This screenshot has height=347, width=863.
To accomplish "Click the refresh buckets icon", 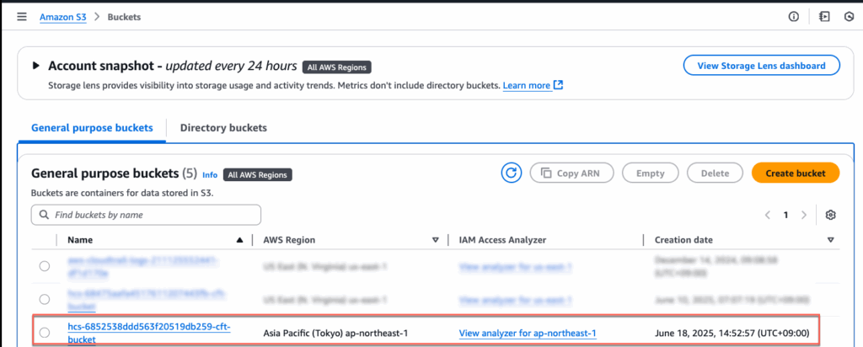I will 511,173.
